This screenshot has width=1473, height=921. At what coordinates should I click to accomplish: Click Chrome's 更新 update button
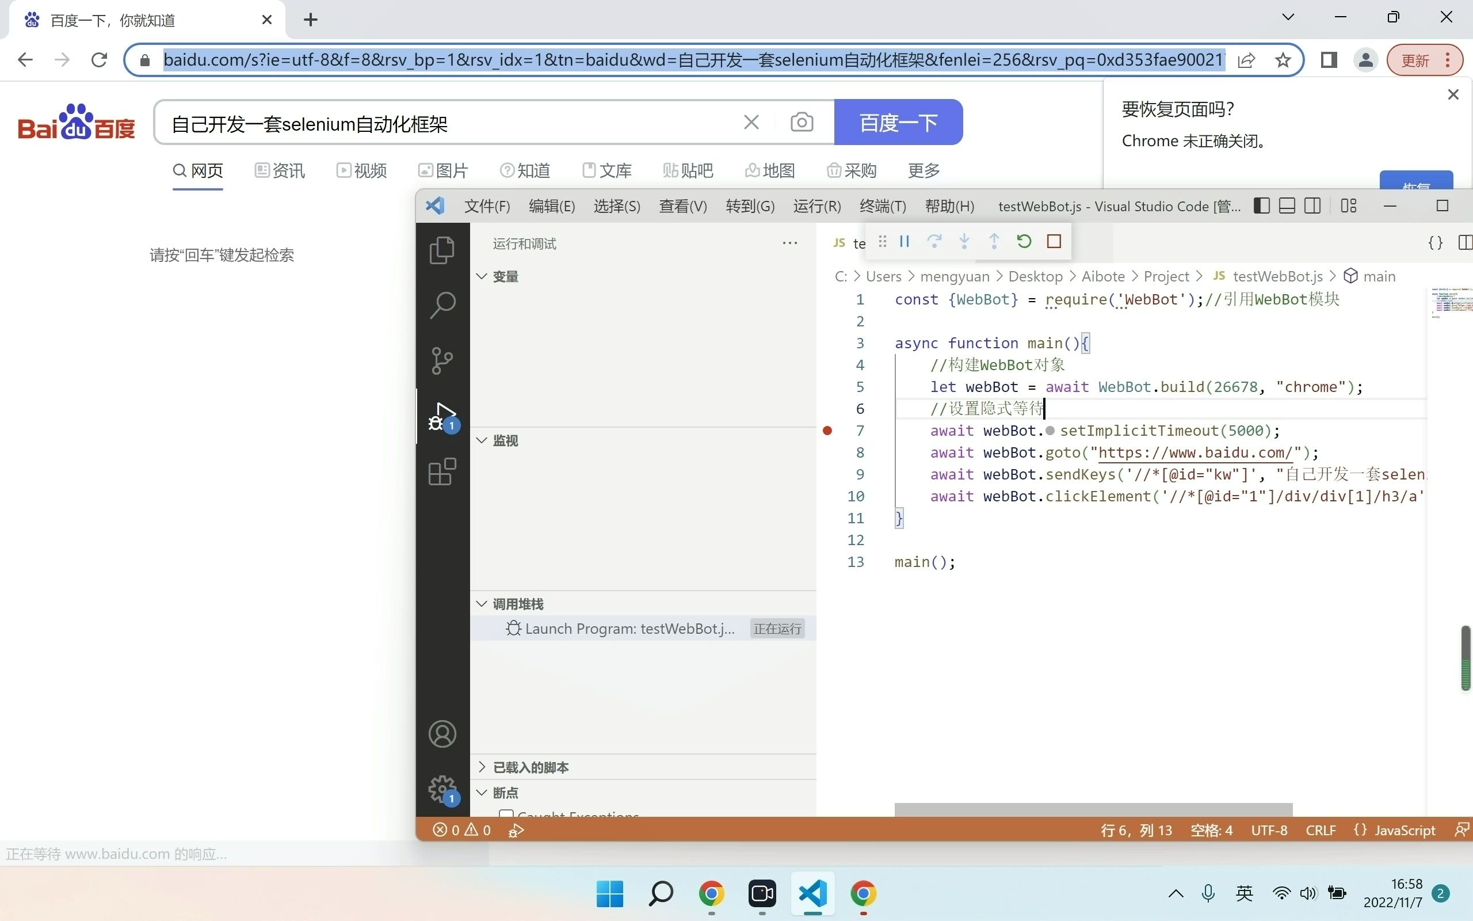pyautogui.click(x=1424, y=60)
